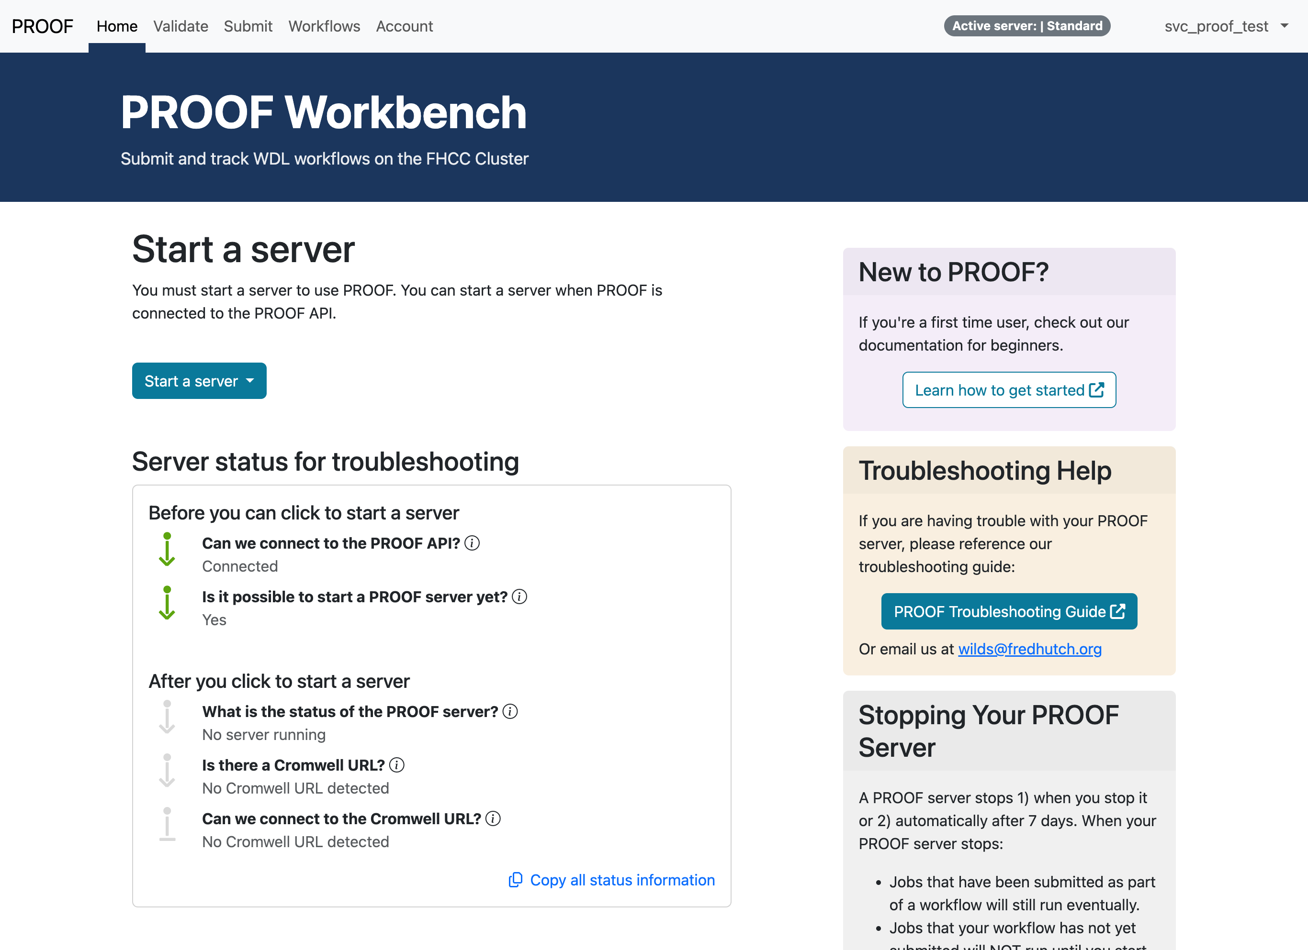Click info icon next to Cromwell URL question
This screenshot has width=1308, height=950.
pos(397,765)
